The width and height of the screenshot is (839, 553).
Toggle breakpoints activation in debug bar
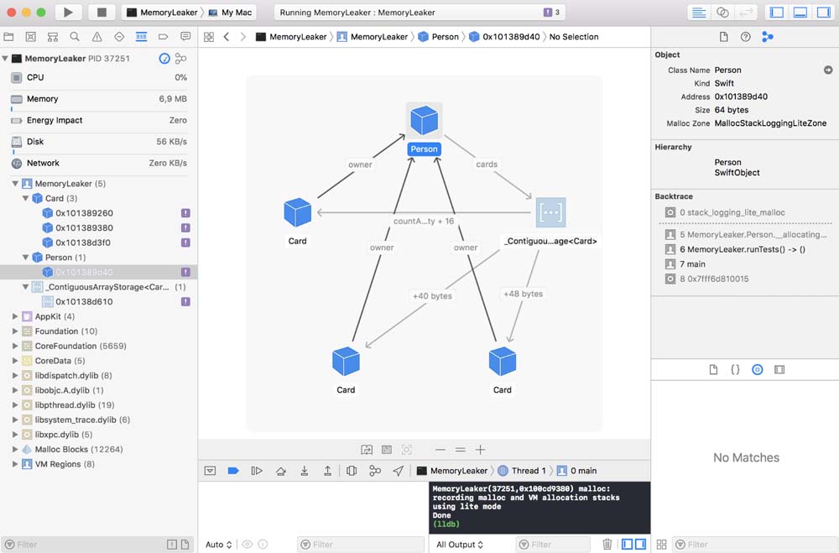(x=233, y=471)
